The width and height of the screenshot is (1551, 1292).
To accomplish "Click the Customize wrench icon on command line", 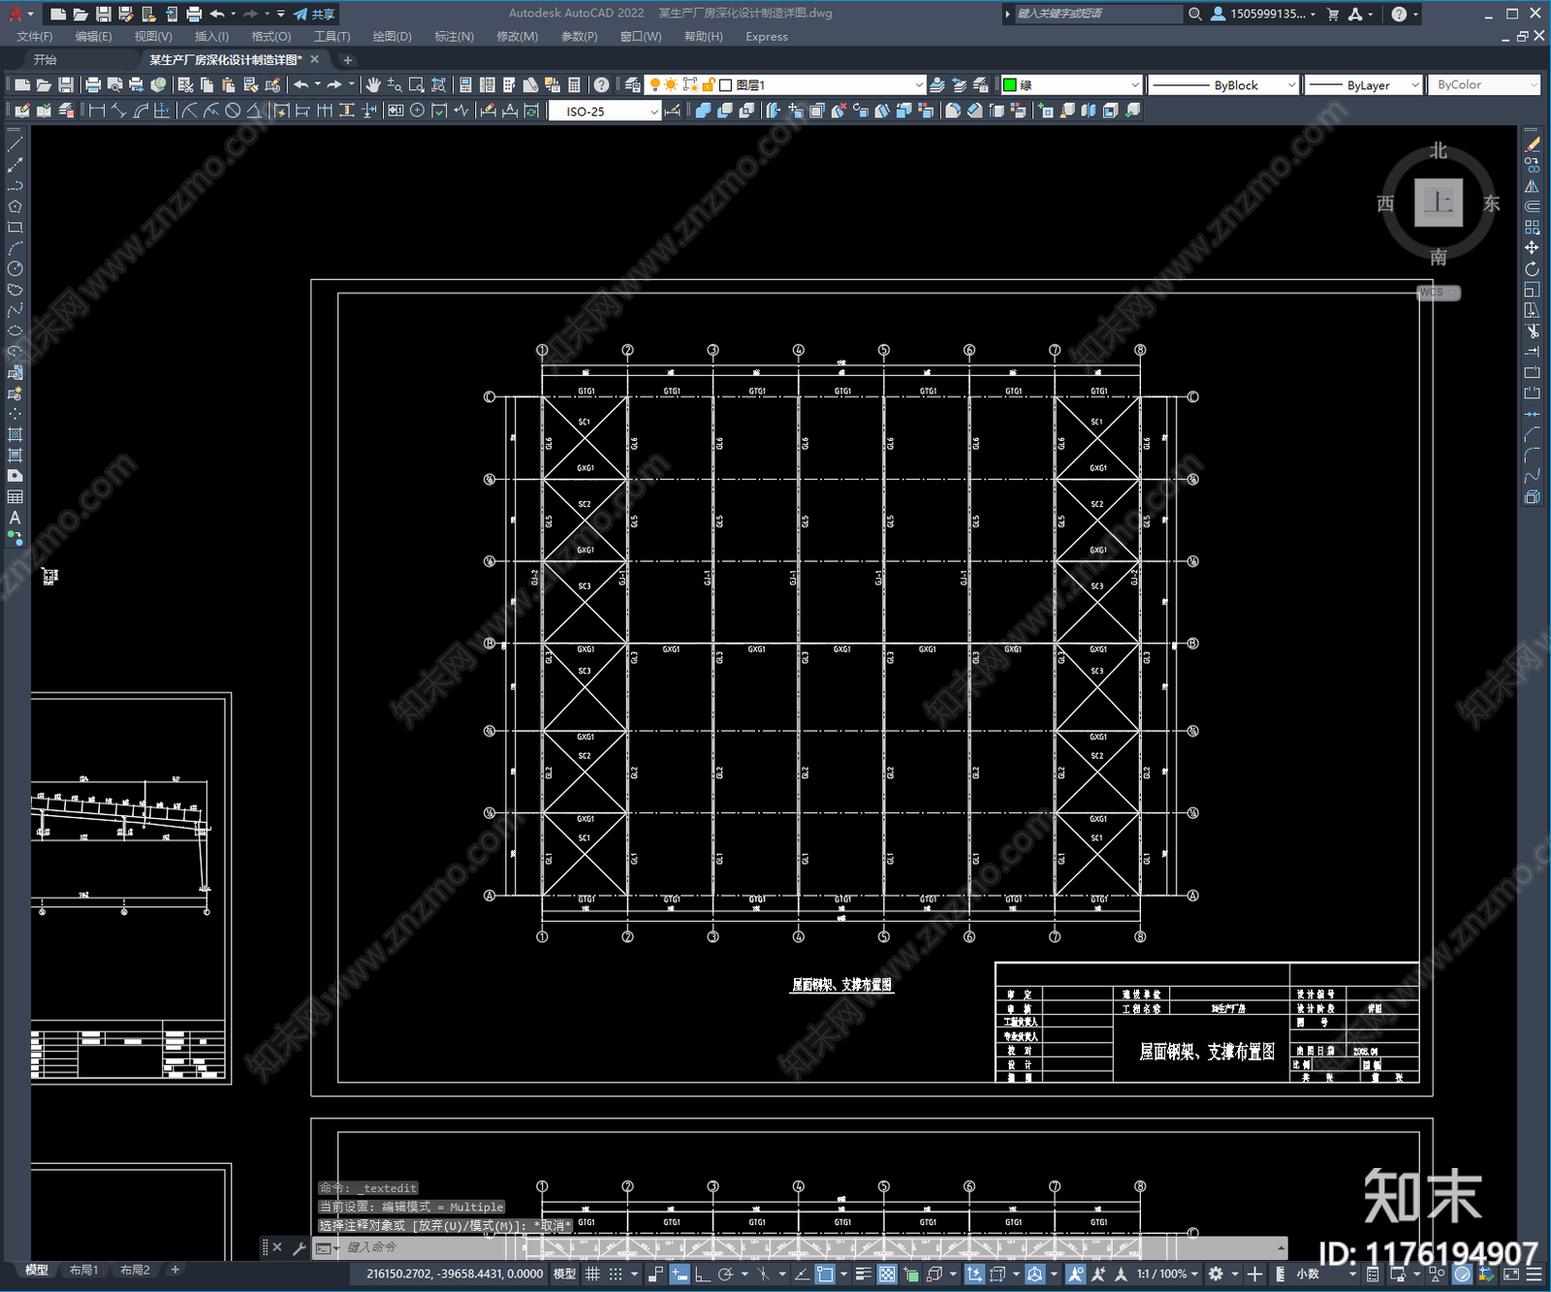I will (x=300, y=1248).
